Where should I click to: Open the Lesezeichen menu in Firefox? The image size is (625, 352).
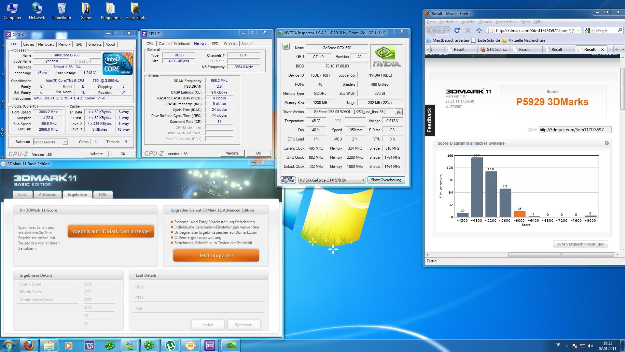coord(506,22)
